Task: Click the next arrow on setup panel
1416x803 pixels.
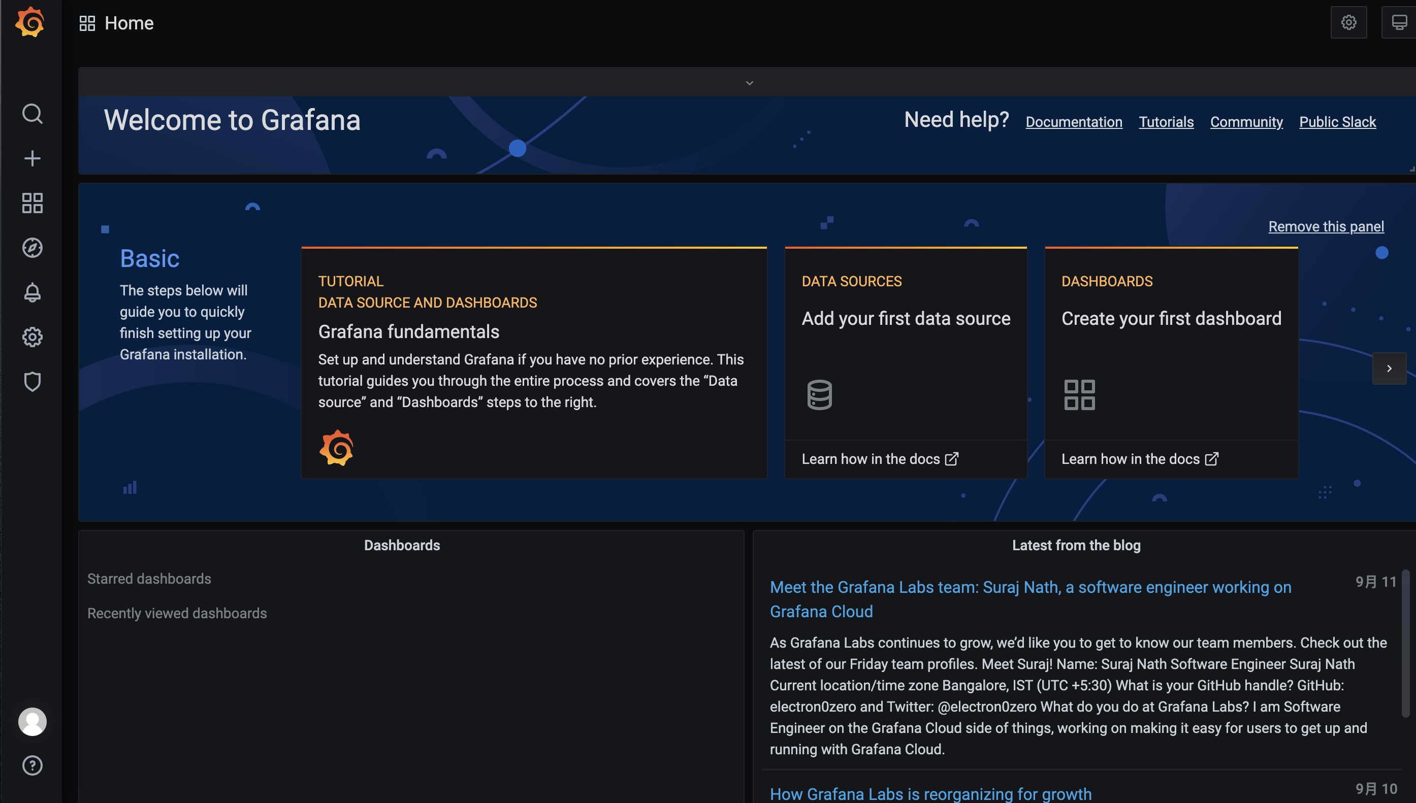Action: (x=1389, y=369)
